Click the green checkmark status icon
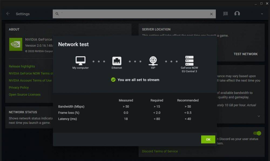This screenshot has width=270, height=161. tap(113, 80)
